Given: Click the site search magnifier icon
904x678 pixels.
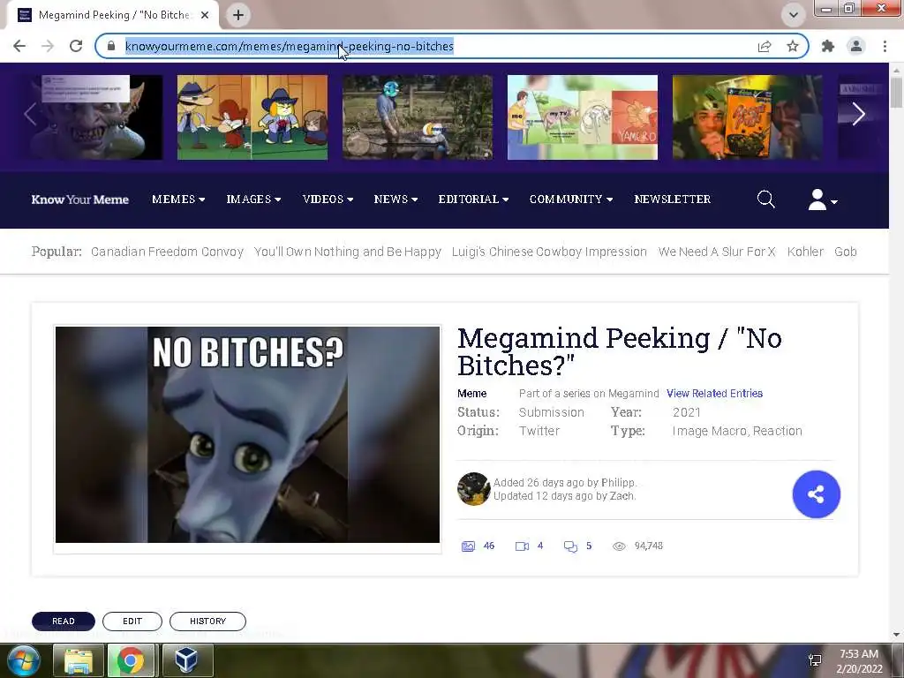Looking at the screenshot, I should pos(765,200).
